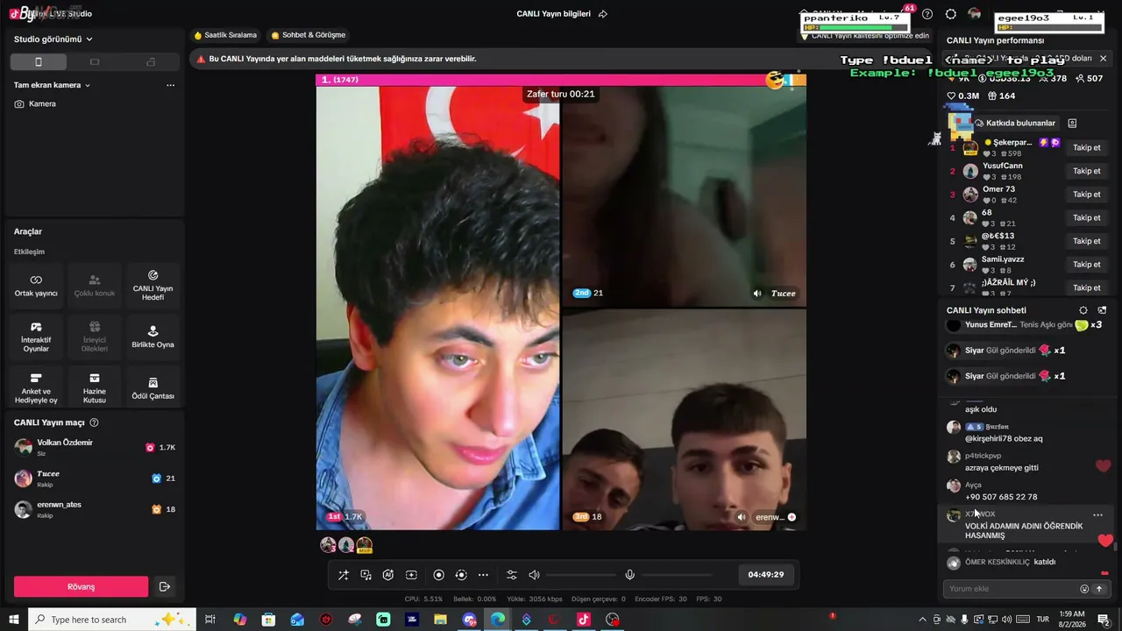Open the settings gear in top bar
This screenshot has height=631, width=1122.
tap(951, 14)
